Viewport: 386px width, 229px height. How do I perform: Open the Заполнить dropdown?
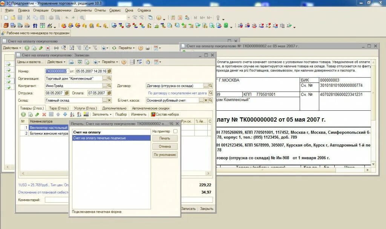102,114
